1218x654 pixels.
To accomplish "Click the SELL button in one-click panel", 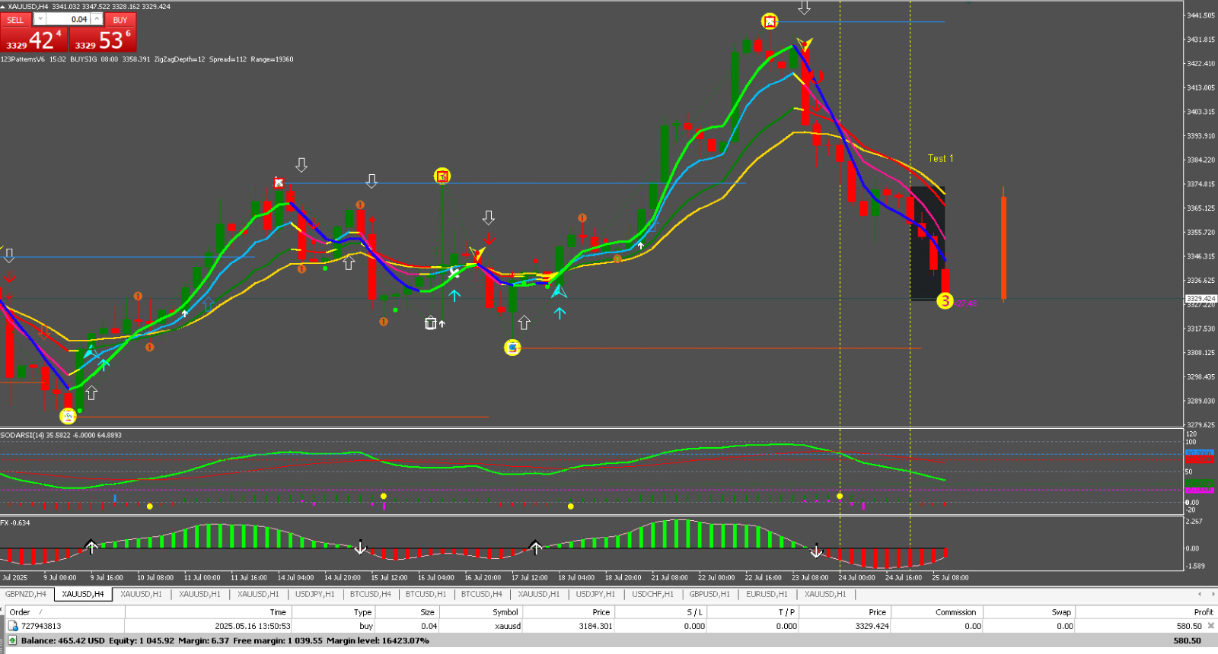I will point(16,20).
